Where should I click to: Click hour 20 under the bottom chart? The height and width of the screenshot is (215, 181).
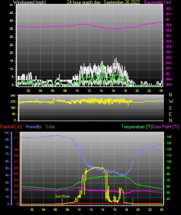138,210
